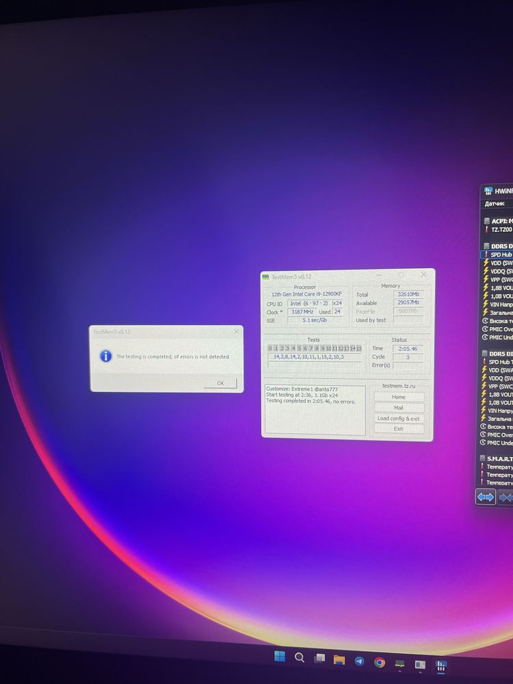Select the TZ.TZ00 temperature row in HWiNFO

point(498,229)
